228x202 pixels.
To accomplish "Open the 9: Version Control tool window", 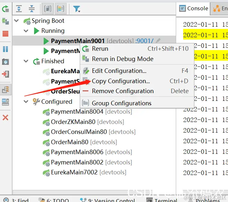I will (x=107, y=200).
